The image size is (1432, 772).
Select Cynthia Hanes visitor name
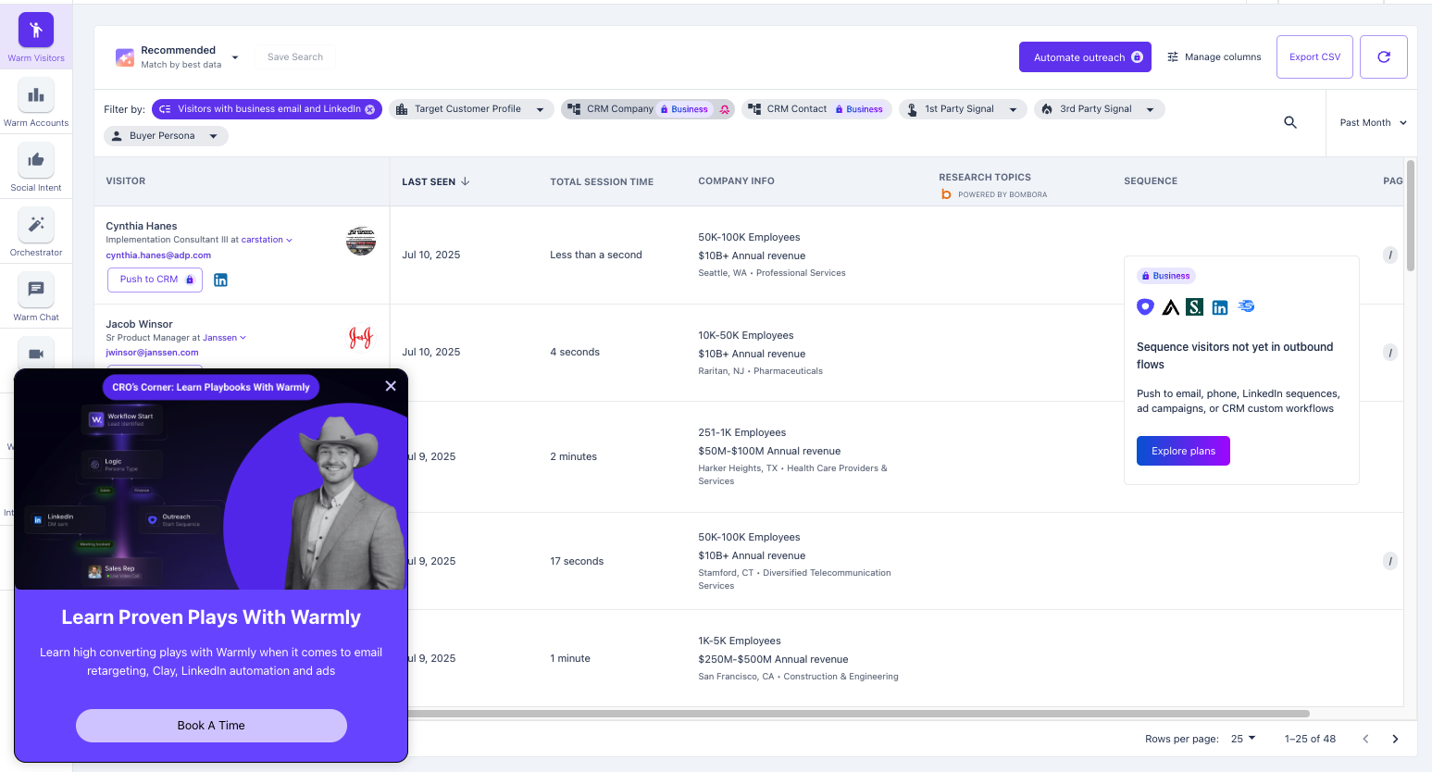click(x=142, y=226)
